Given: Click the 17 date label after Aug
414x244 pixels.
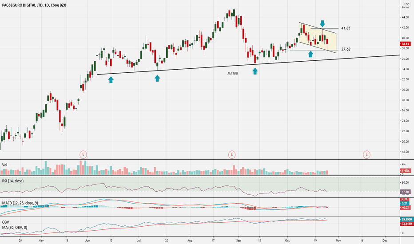Looking at the screenshot, I should coord(213,240).
